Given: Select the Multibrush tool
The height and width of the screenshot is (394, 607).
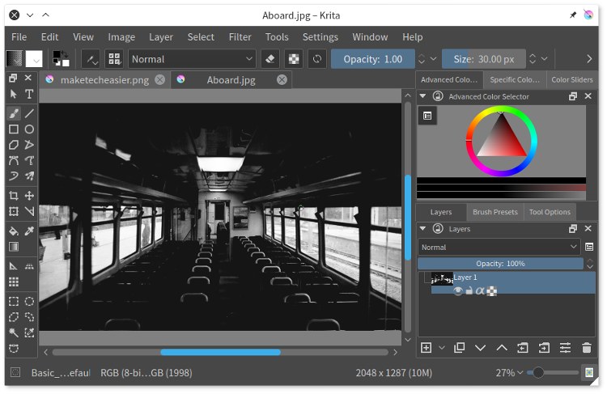Looking at the screenshot, I should click(x=29, y=176).
